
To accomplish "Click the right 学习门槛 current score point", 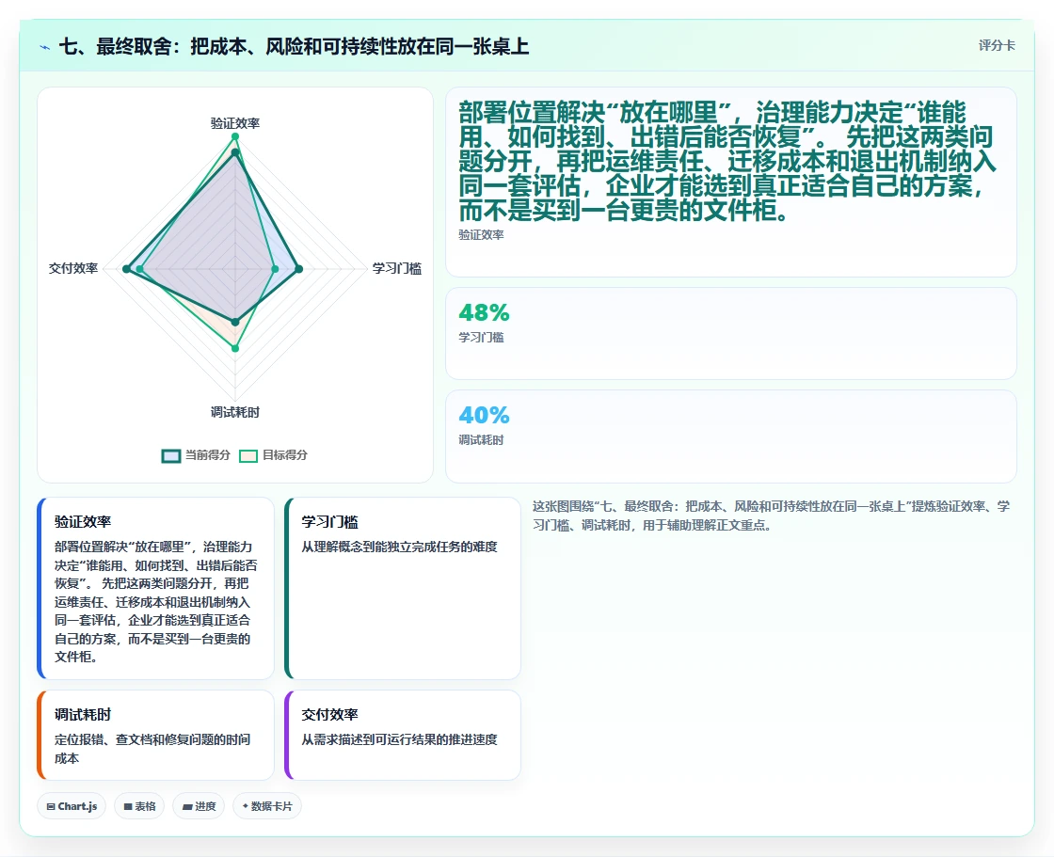I will 299,269.
